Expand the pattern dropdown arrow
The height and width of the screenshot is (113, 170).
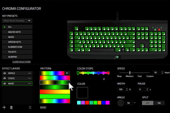[x=67, y=73]
